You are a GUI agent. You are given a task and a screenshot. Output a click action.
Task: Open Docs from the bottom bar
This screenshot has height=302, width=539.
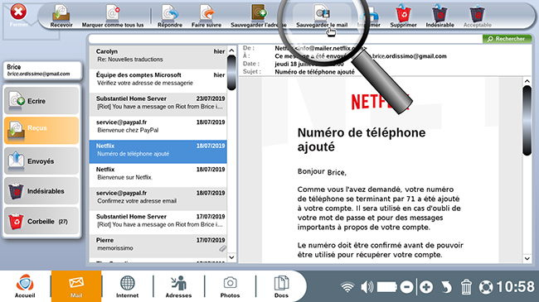[x=281, y=286]
